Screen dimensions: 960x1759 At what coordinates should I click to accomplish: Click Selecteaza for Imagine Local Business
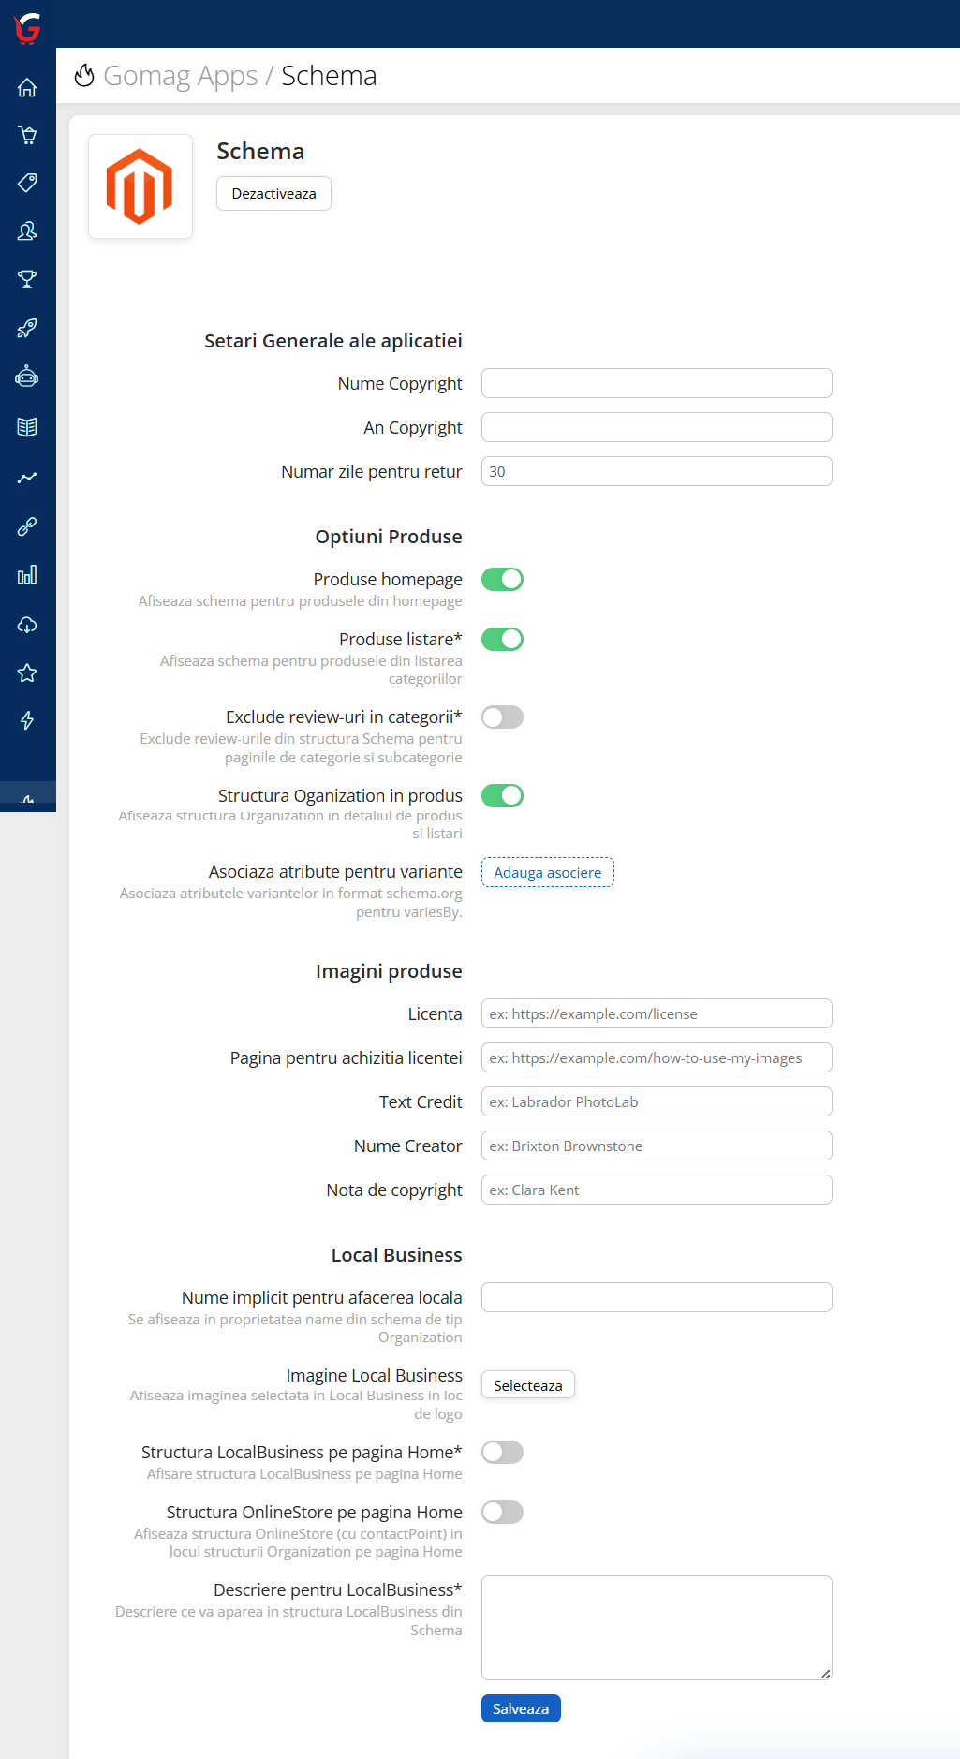tap(528, 1385)
